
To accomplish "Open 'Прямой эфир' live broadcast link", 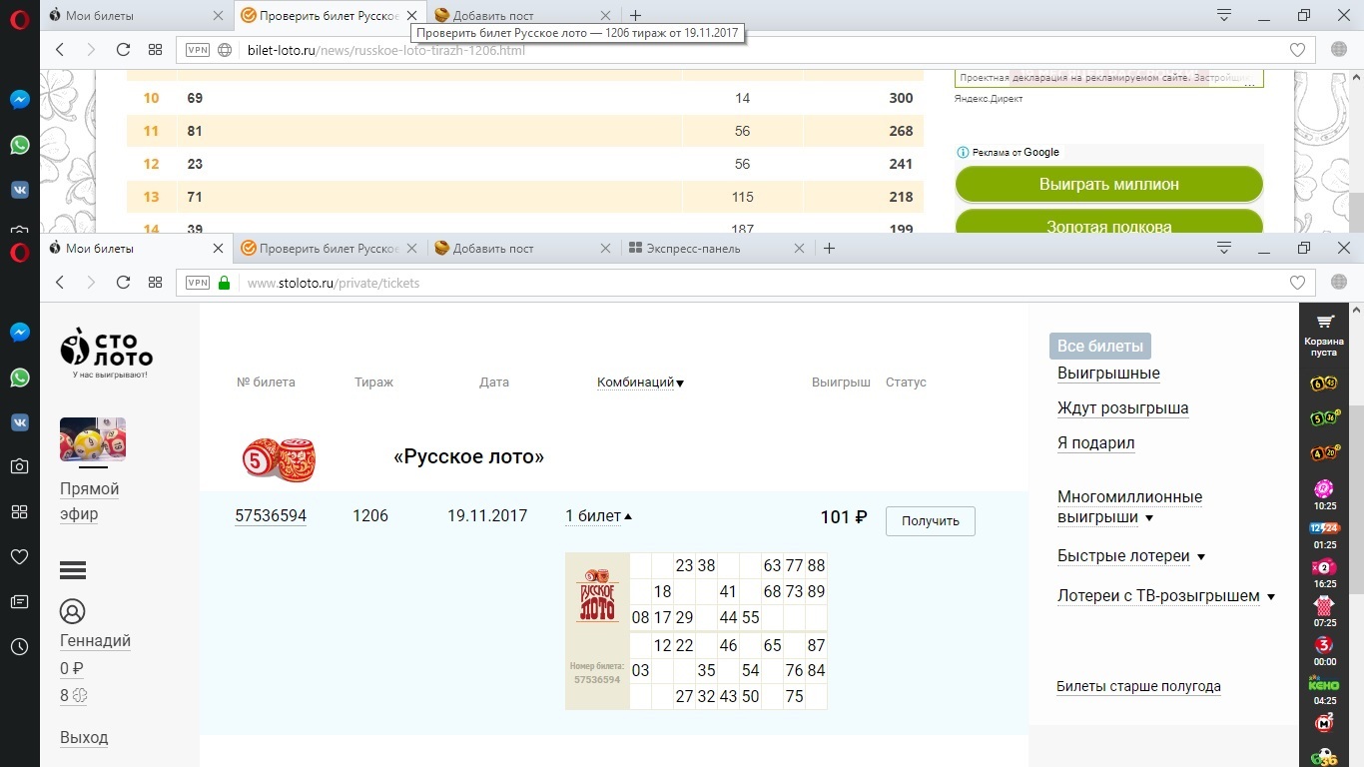I will point(90,501).
